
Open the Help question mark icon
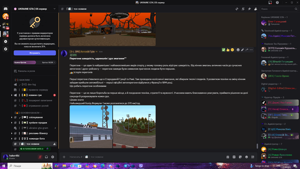pos(277,2)
